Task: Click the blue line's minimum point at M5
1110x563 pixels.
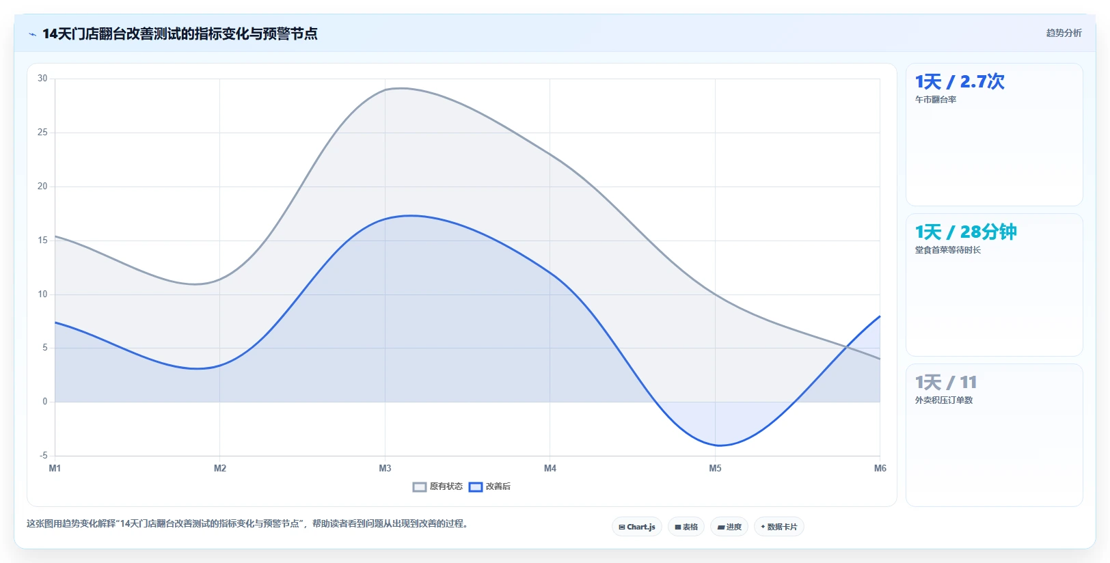Action: 715,445
